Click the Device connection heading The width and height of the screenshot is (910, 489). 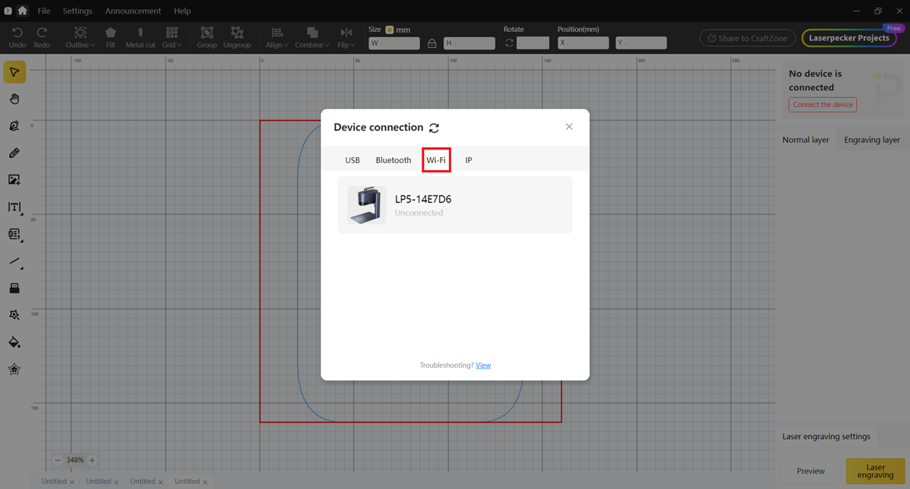point(378,127)
